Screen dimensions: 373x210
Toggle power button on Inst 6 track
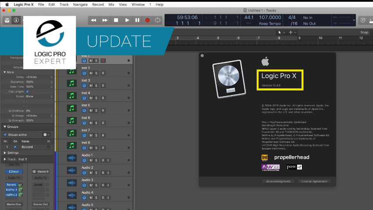click(x=84, y=123)
